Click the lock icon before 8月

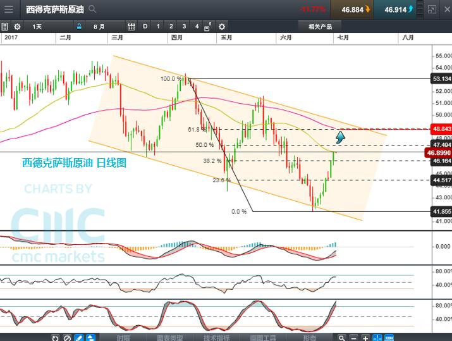coord(79,27)
